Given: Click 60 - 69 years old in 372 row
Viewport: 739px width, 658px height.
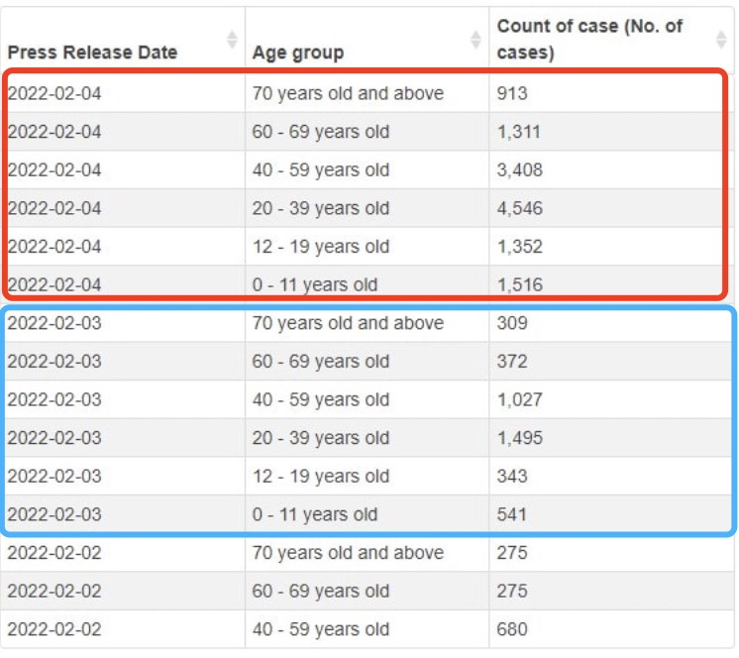Looking at the screenshot, I should [x=321, y=361].
